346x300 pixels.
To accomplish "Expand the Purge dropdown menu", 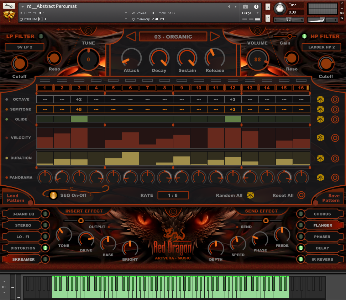I will click(251, 13).
